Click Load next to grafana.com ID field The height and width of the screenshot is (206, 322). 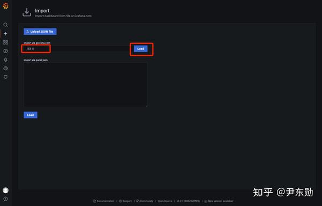(x=141, y=49)
